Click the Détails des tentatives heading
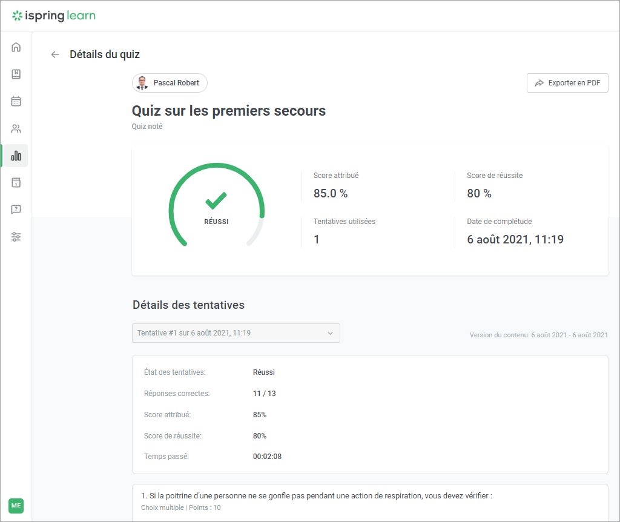This screenshot has width=620, height=522. coord(188,305)
